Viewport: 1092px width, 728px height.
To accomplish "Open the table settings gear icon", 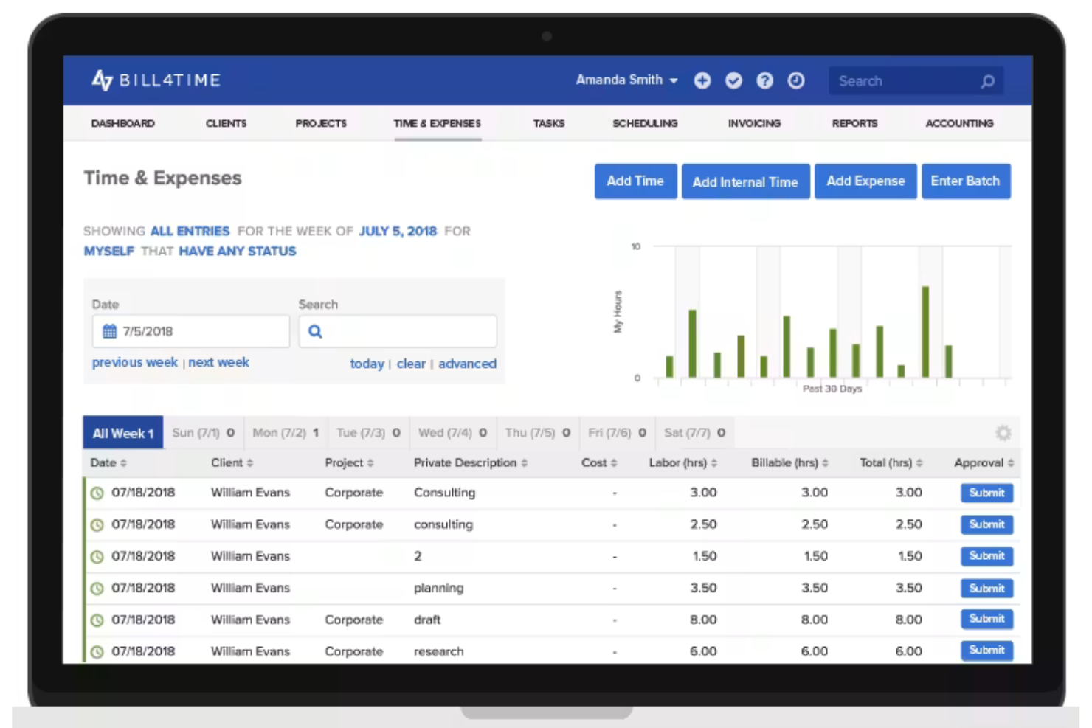I will (1003, 433).
